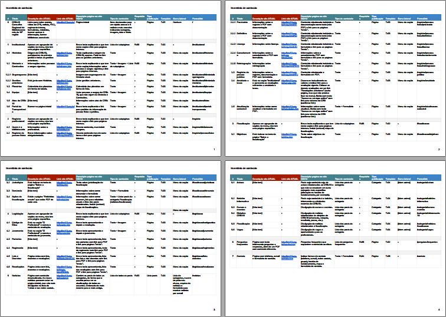Open the page 4 preview sheet
This screenshot has height=317, width=446.
335,238
